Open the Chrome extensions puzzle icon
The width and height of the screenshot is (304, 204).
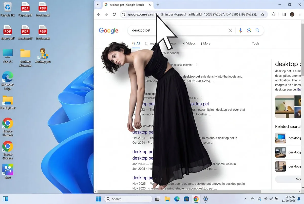[x=273, y=14]
